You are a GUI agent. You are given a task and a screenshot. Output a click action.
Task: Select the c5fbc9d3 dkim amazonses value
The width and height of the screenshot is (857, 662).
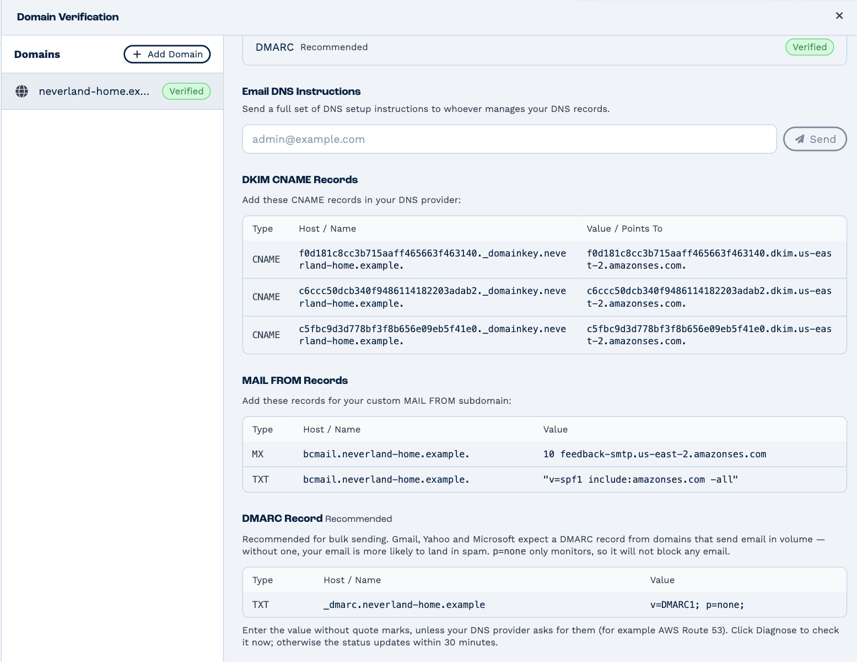coord(709,335)
